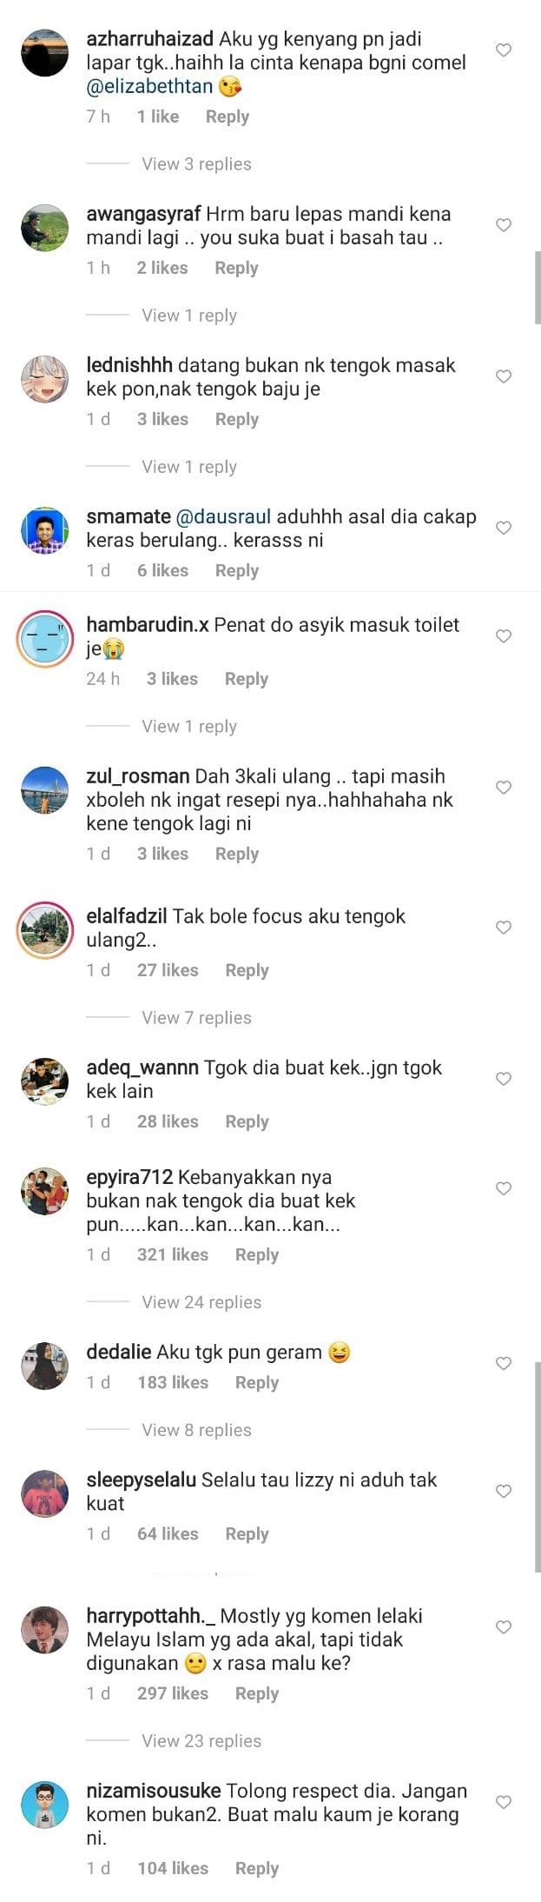Screen dimensions: 541x1902
Task: Expand View 23 replies under harrypottahh._
Action: (x=201, y=1740)
